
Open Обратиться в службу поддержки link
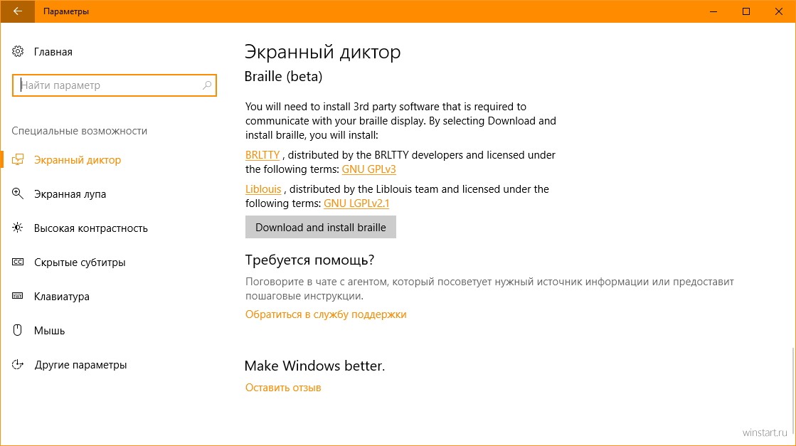pos(326,314)
